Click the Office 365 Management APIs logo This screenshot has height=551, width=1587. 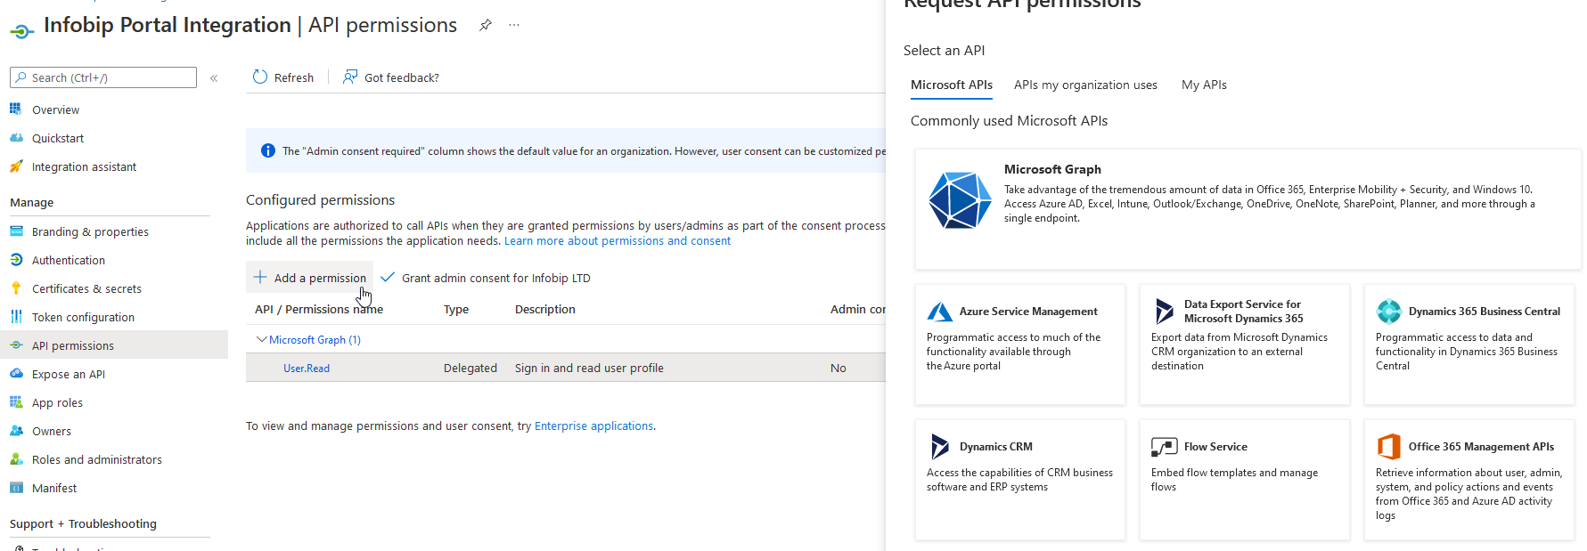tap(1389, 447)
